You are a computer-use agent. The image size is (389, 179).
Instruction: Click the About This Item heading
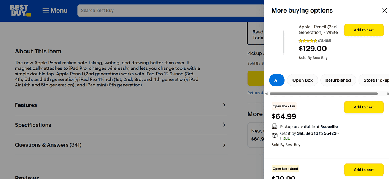point(38,52)
